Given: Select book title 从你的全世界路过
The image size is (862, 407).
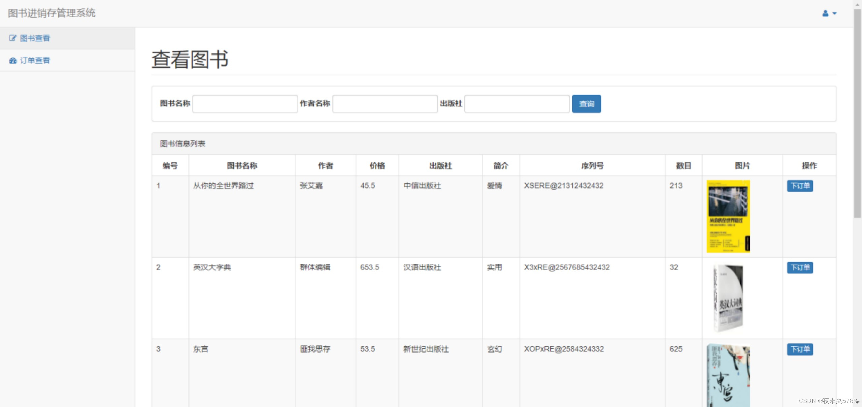Looking at the screenshot, I should pyautogui.click(x=223, y=186).
